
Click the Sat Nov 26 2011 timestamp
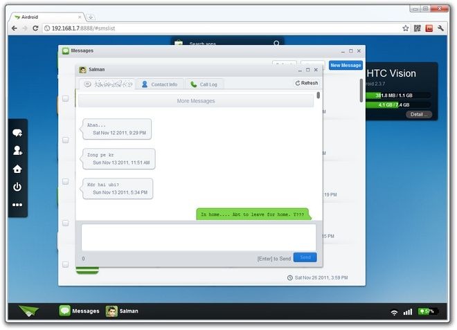pos(321,277)
